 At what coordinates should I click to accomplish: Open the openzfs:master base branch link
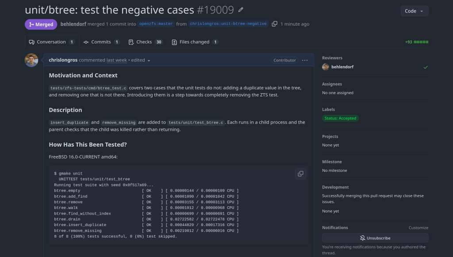point(156,24)
